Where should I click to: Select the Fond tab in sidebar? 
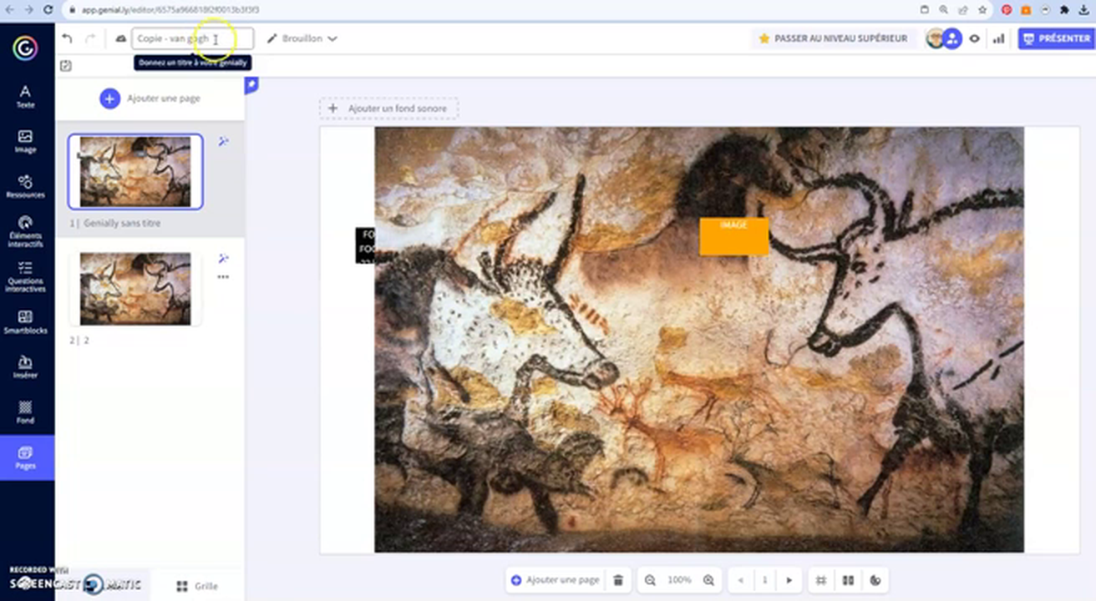(x=25, y=412)
